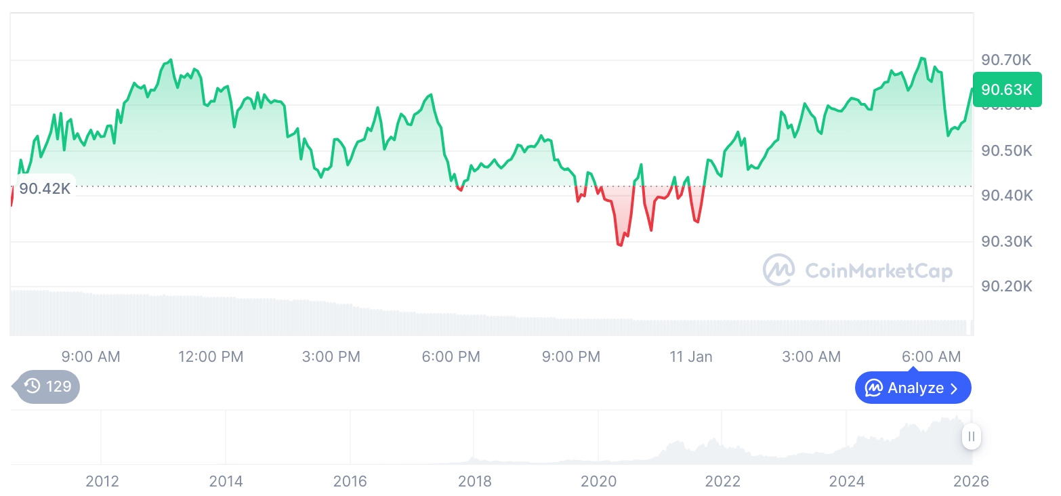This screenshot has height=496, width=1061.
Task: Click the 11 Jan date axis label
Action: point(690,356)
